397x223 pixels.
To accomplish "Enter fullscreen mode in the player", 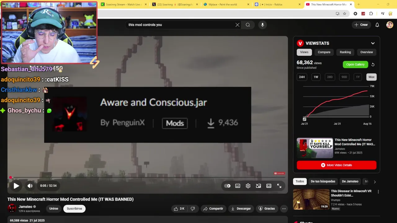I will click(279, 186).
